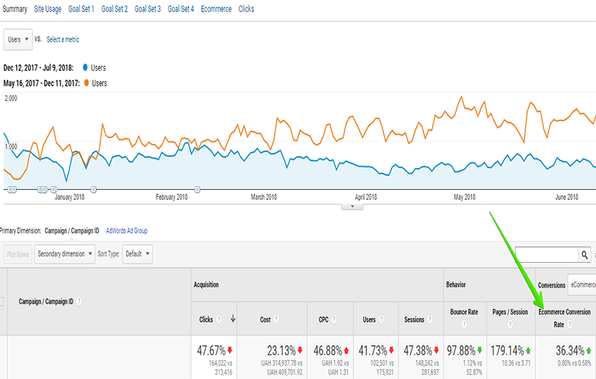Open the Goal Set 2 tab

tap(114, 9)
